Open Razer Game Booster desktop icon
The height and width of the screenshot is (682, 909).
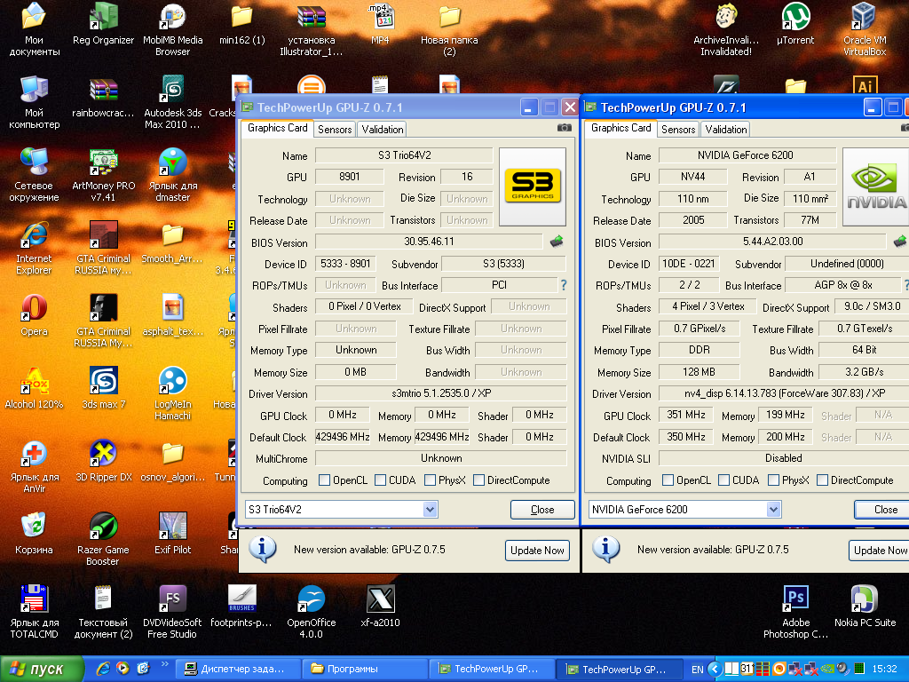coord(103,527)
